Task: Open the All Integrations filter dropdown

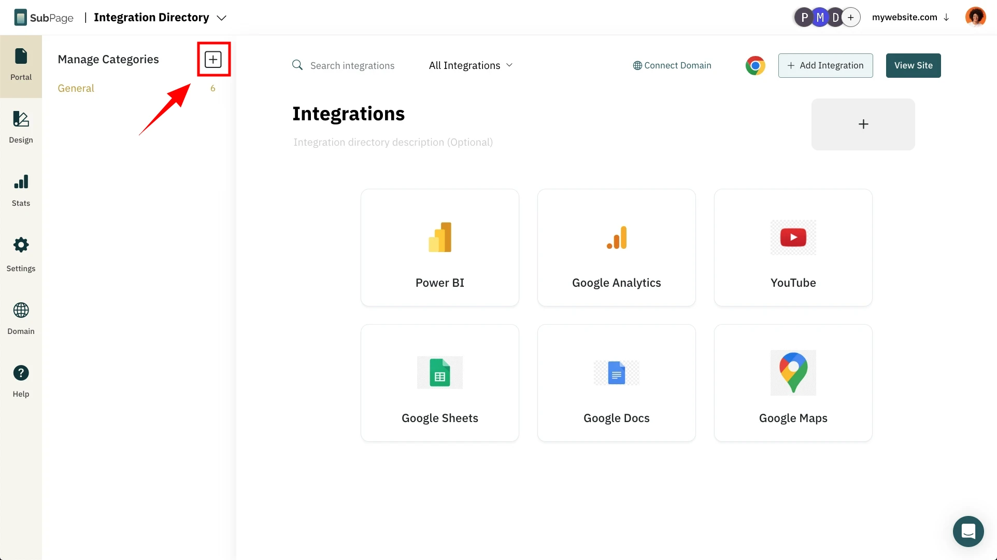Action: tap(471, 65)
